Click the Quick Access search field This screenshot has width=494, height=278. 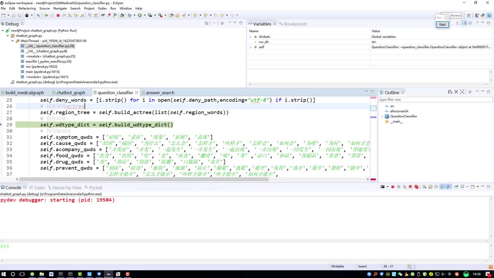coord(451,15)
